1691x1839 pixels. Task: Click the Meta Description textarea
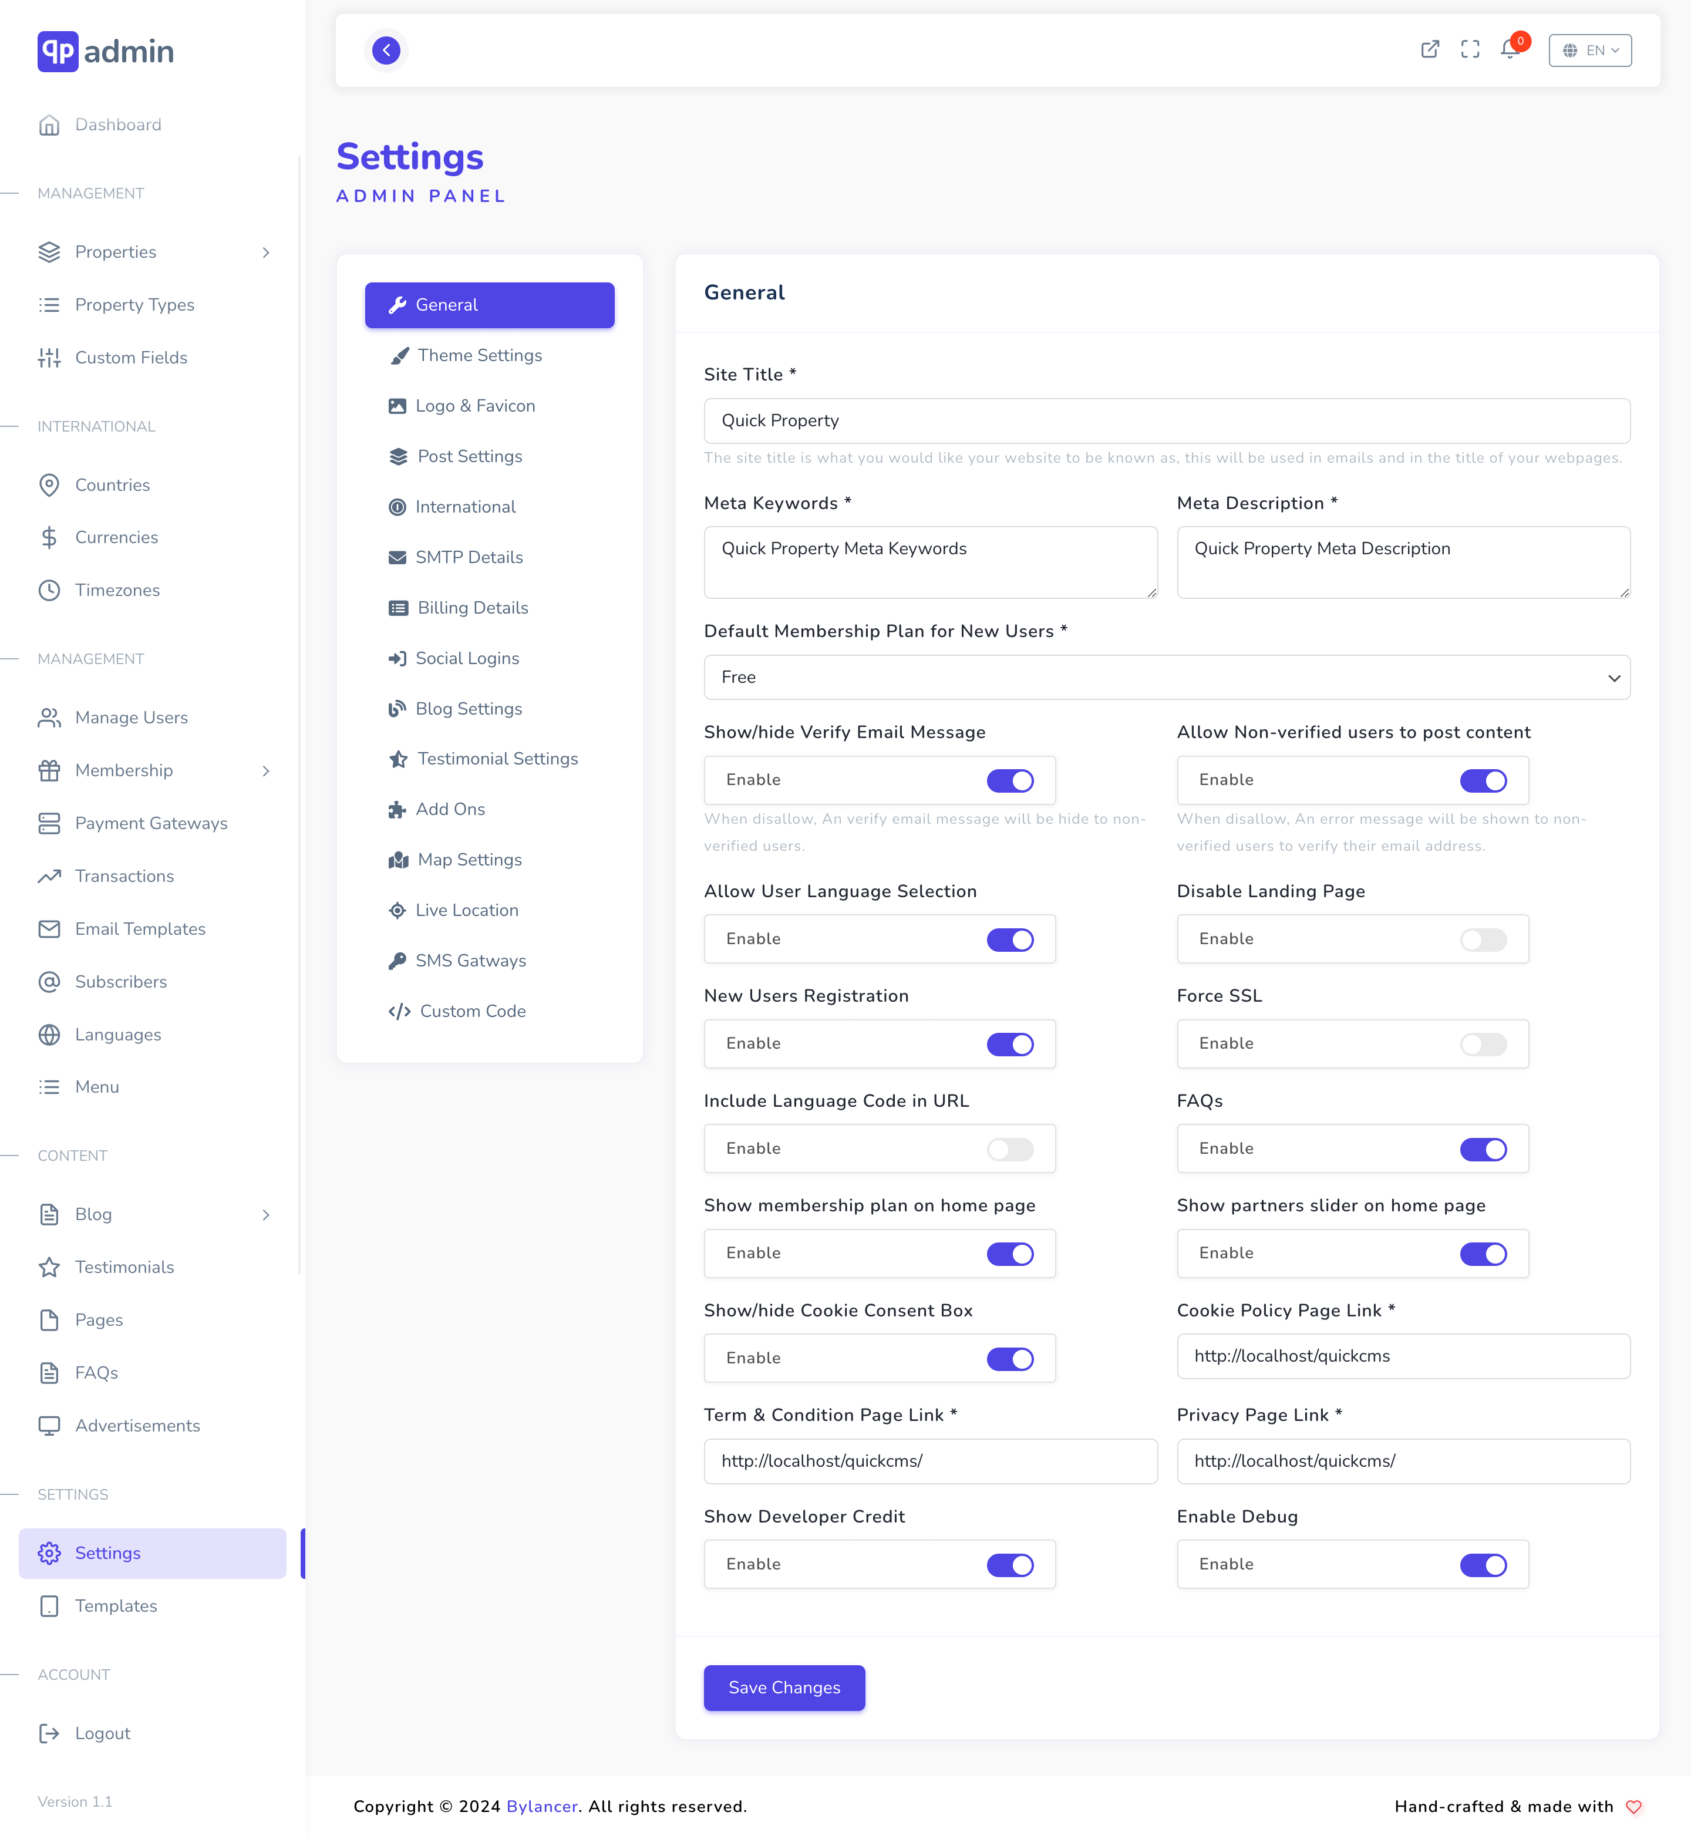click(x=1403, y=563)
